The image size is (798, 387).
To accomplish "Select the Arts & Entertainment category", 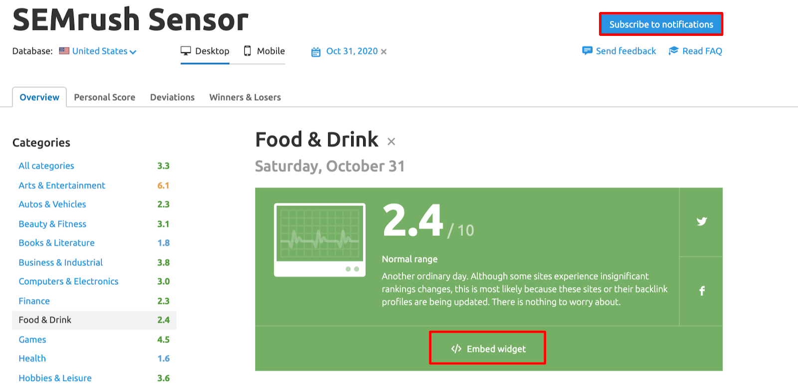I will point(62,186).
